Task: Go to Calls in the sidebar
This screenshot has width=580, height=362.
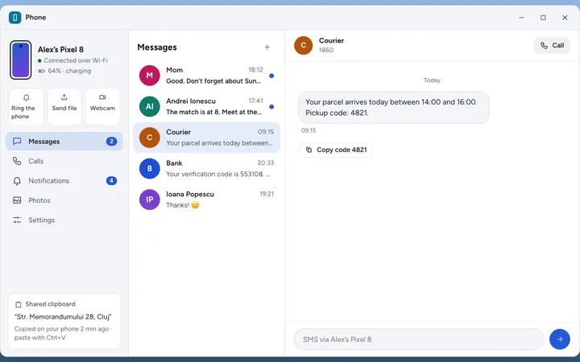Action: (x=64, y=161)
